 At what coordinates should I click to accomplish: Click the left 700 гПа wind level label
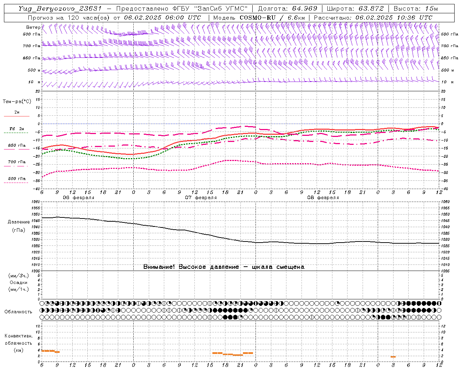coord(32,46)
